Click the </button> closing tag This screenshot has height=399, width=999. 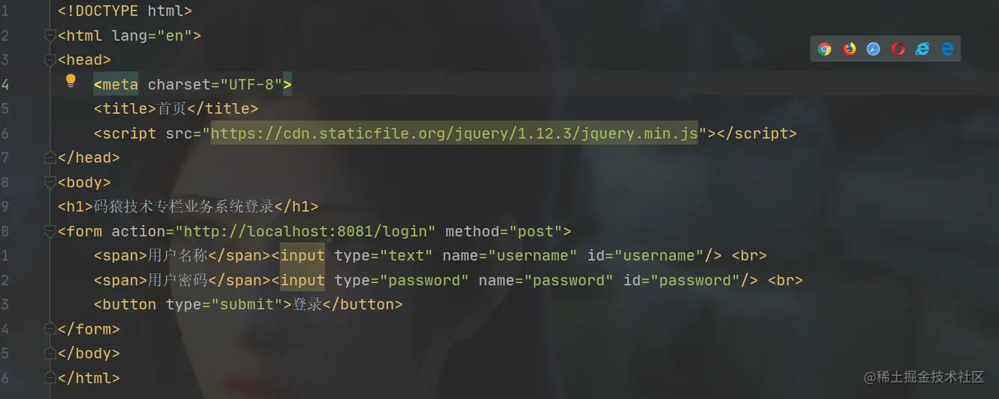pyautogui.click(x=363, y=304)
